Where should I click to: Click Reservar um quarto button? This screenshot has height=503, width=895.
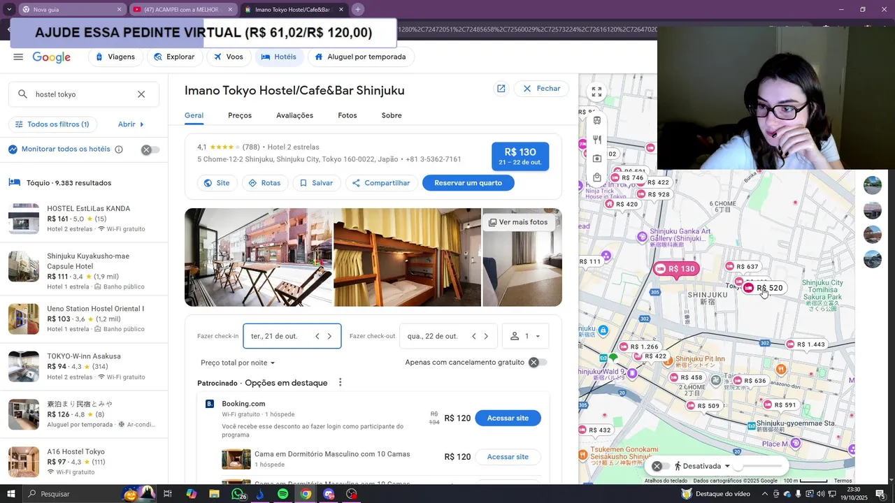468,183
